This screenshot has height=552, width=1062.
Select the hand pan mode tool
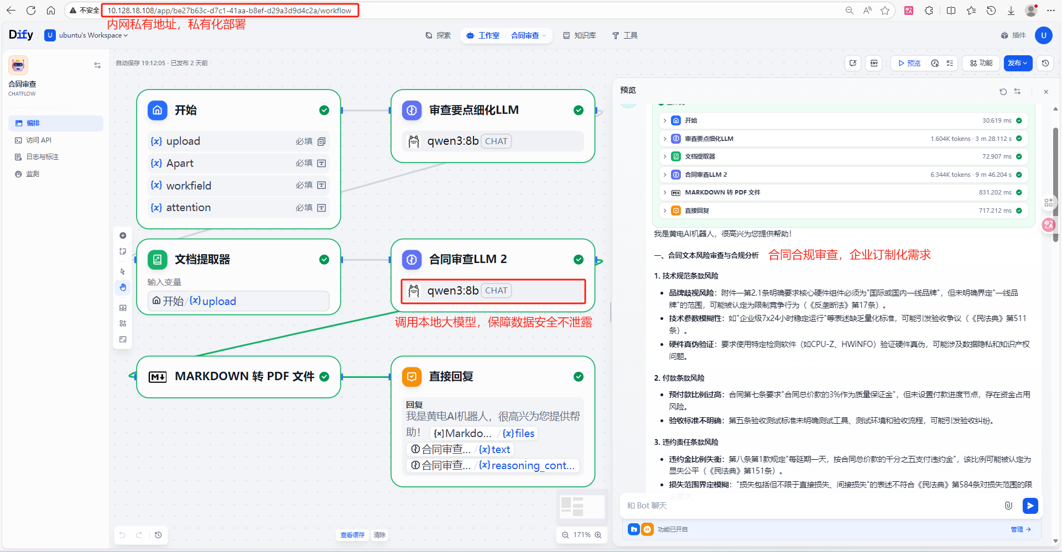[x=123, y=287]
